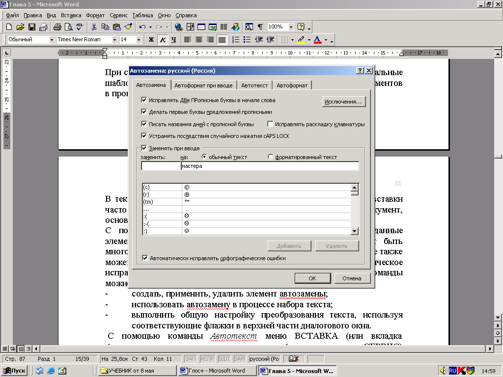
Task: Toggle italic К formatting
Action: 163,40
